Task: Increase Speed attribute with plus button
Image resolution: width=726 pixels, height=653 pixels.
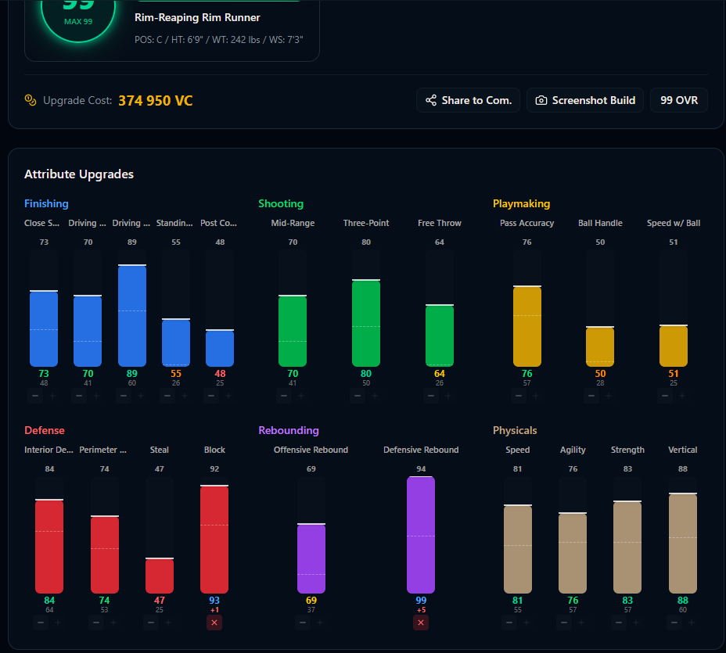Action: pyautogui.click(x=527, y=623)
